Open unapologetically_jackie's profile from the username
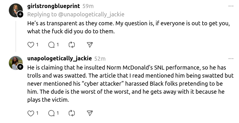The width and height of the screenshot is (239, 123). point(60,58)
